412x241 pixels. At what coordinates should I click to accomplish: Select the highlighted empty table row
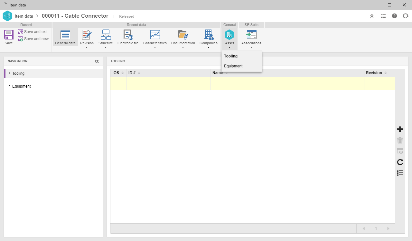click(x=253, y=83)
